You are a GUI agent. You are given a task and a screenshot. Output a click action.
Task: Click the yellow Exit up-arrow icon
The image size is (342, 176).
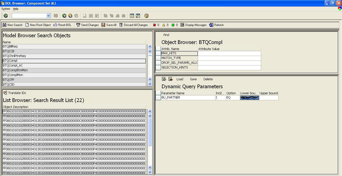coord(70,16)
